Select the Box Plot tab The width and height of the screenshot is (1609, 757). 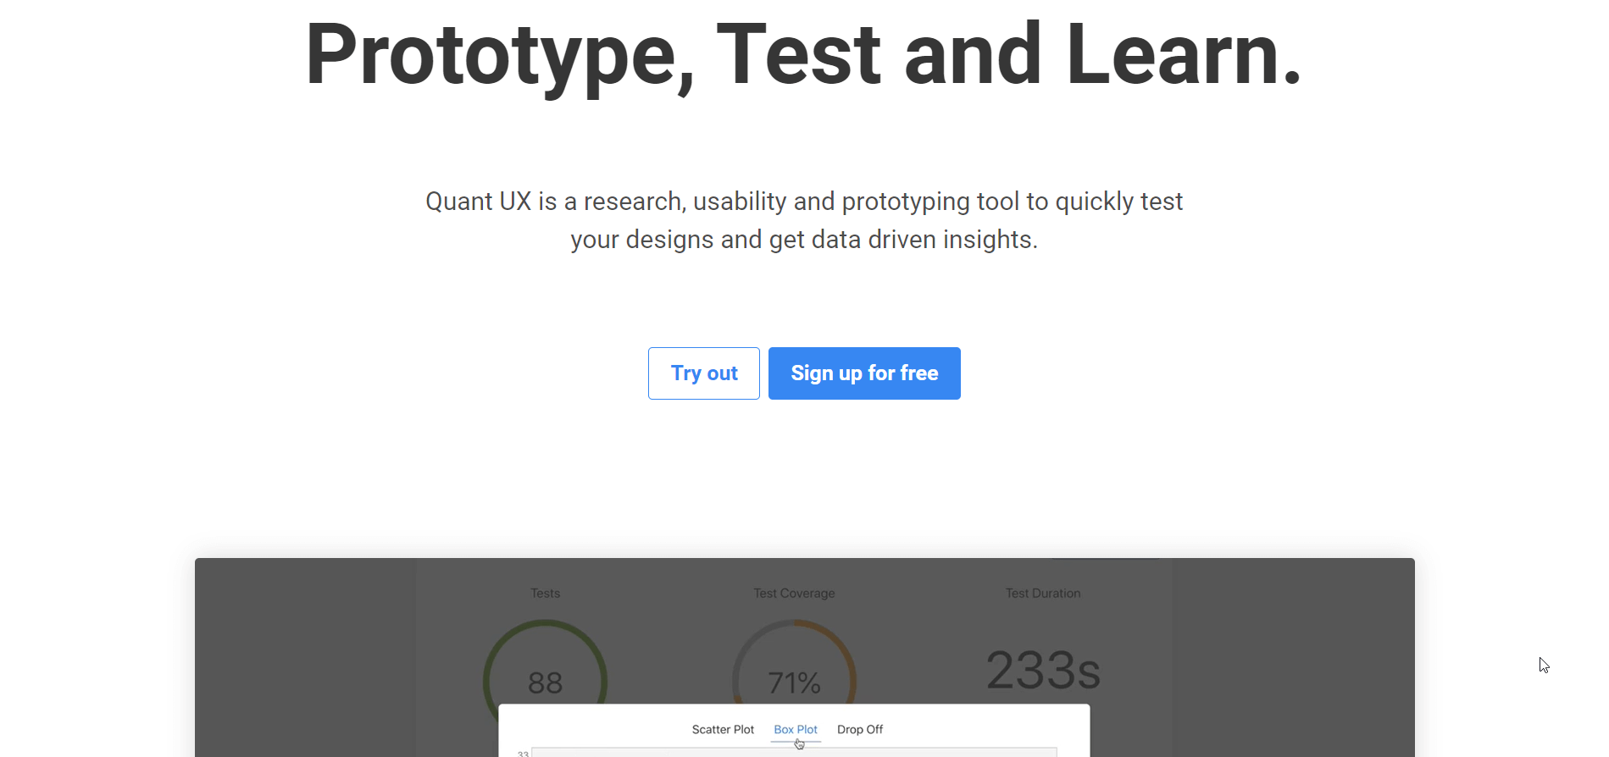796,729
